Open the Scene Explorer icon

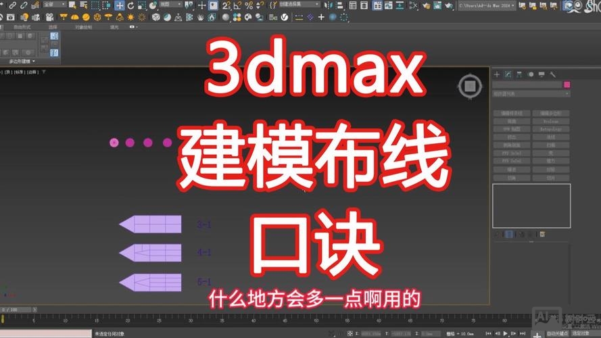[x=353, y=5]
